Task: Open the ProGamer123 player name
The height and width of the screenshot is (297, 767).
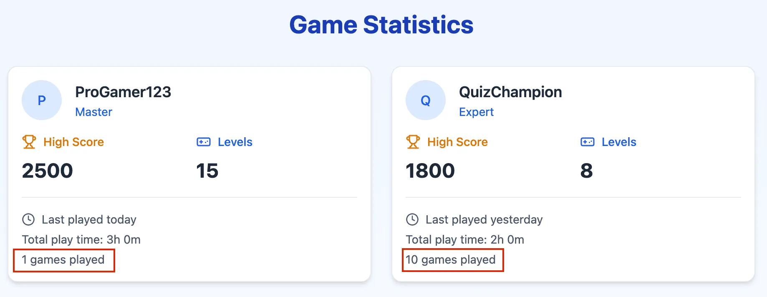Action: tap(123, 92)
